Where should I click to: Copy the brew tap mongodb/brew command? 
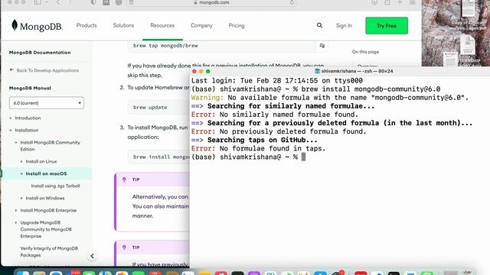322,46
